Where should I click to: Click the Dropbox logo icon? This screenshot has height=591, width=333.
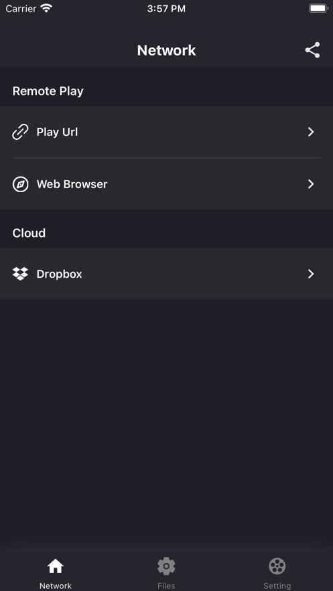pos(20,274)
